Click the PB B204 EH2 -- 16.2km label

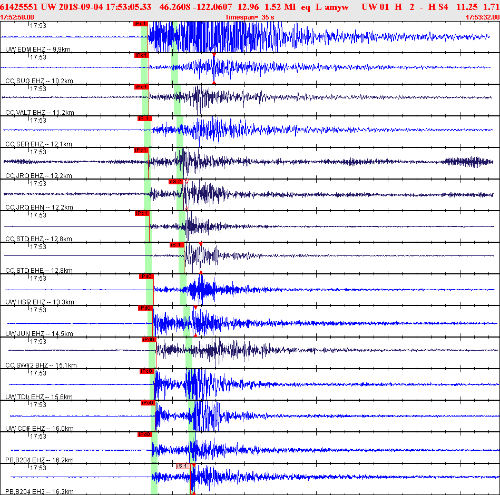[x=39, y=491]
